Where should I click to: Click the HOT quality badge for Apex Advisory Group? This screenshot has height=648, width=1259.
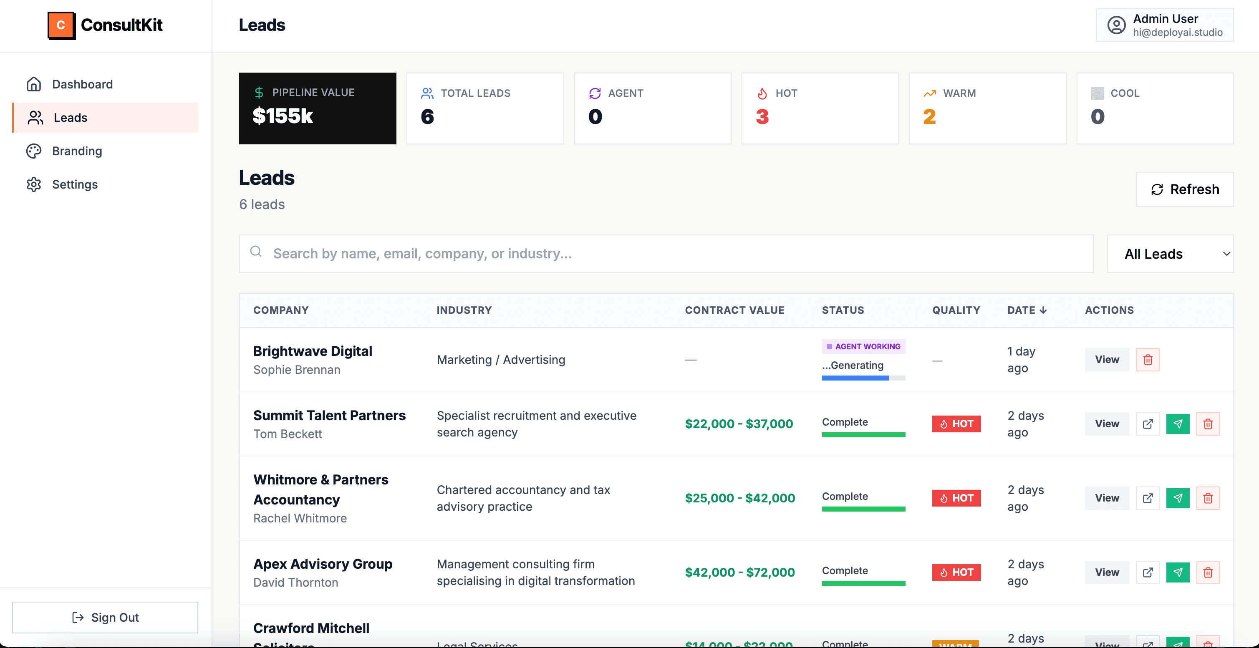click(x=956, y=572)
